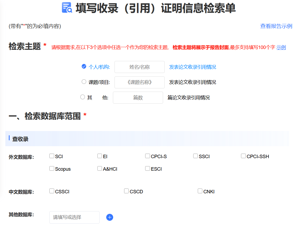Check the ESCI checkbox

click(x=147, y=168)
